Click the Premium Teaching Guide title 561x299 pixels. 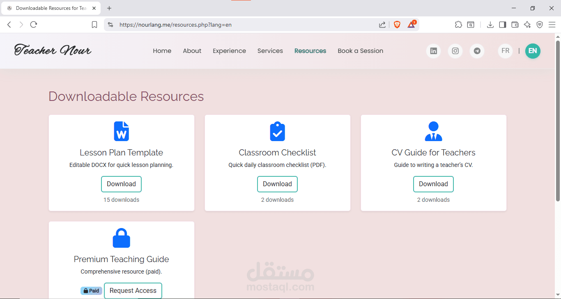(121, 259)
